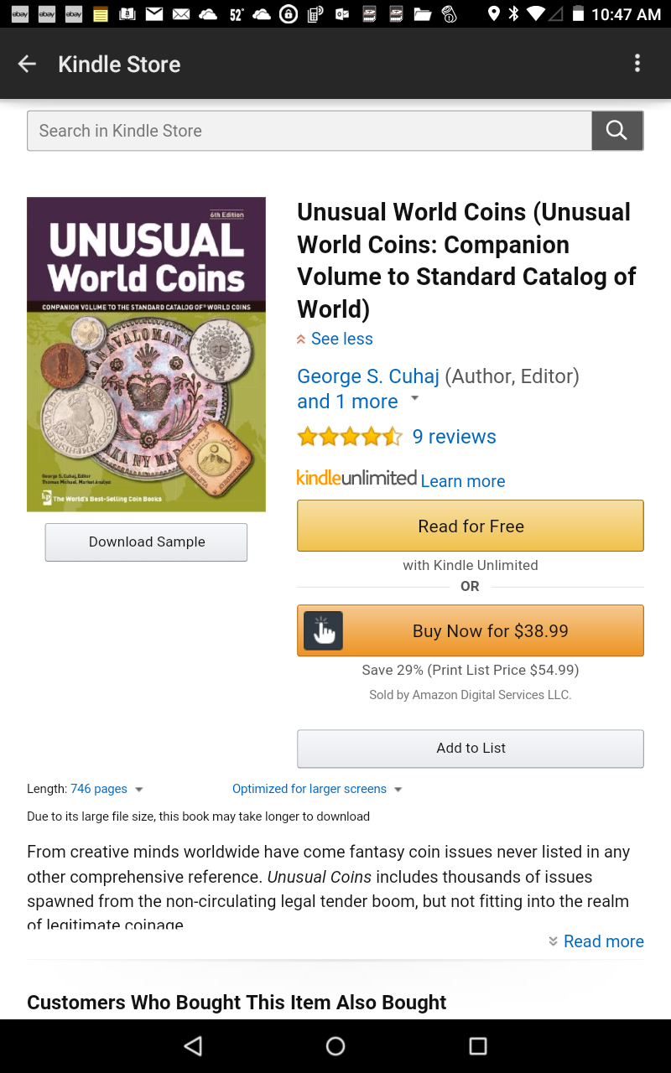Screen dimensions: 671x1073
Task: Tap the Add to List button
Action: [x=471, y=749]
